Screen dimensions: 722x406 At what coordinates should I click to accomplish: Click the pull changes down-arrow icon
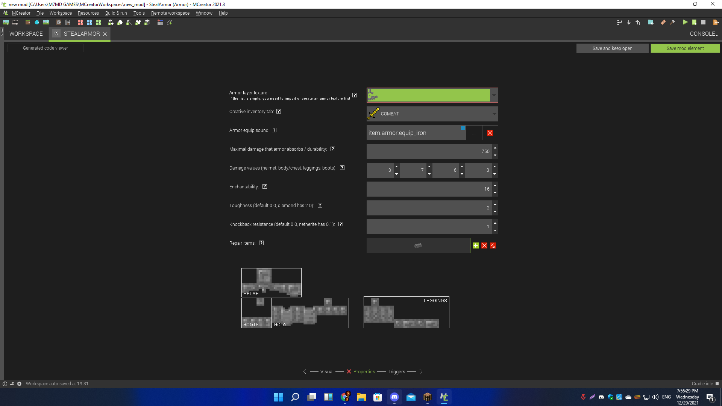click(x=629, y=23)
